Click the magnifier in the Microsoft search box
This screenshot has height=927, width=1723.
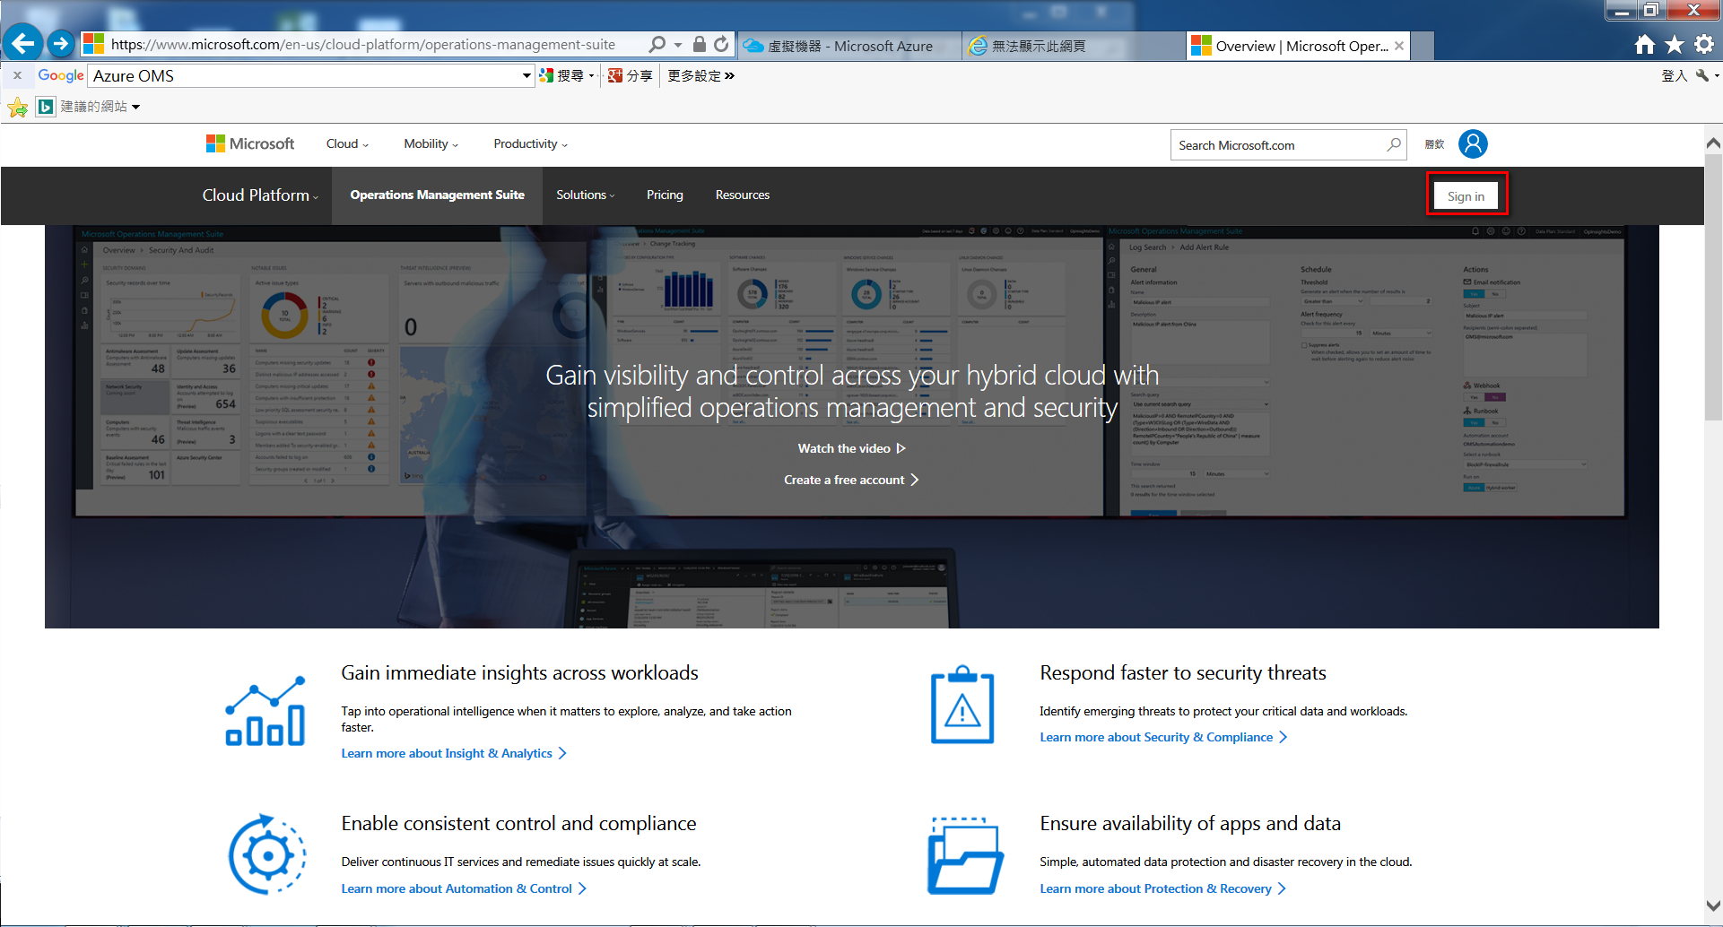click(1393, 144)
